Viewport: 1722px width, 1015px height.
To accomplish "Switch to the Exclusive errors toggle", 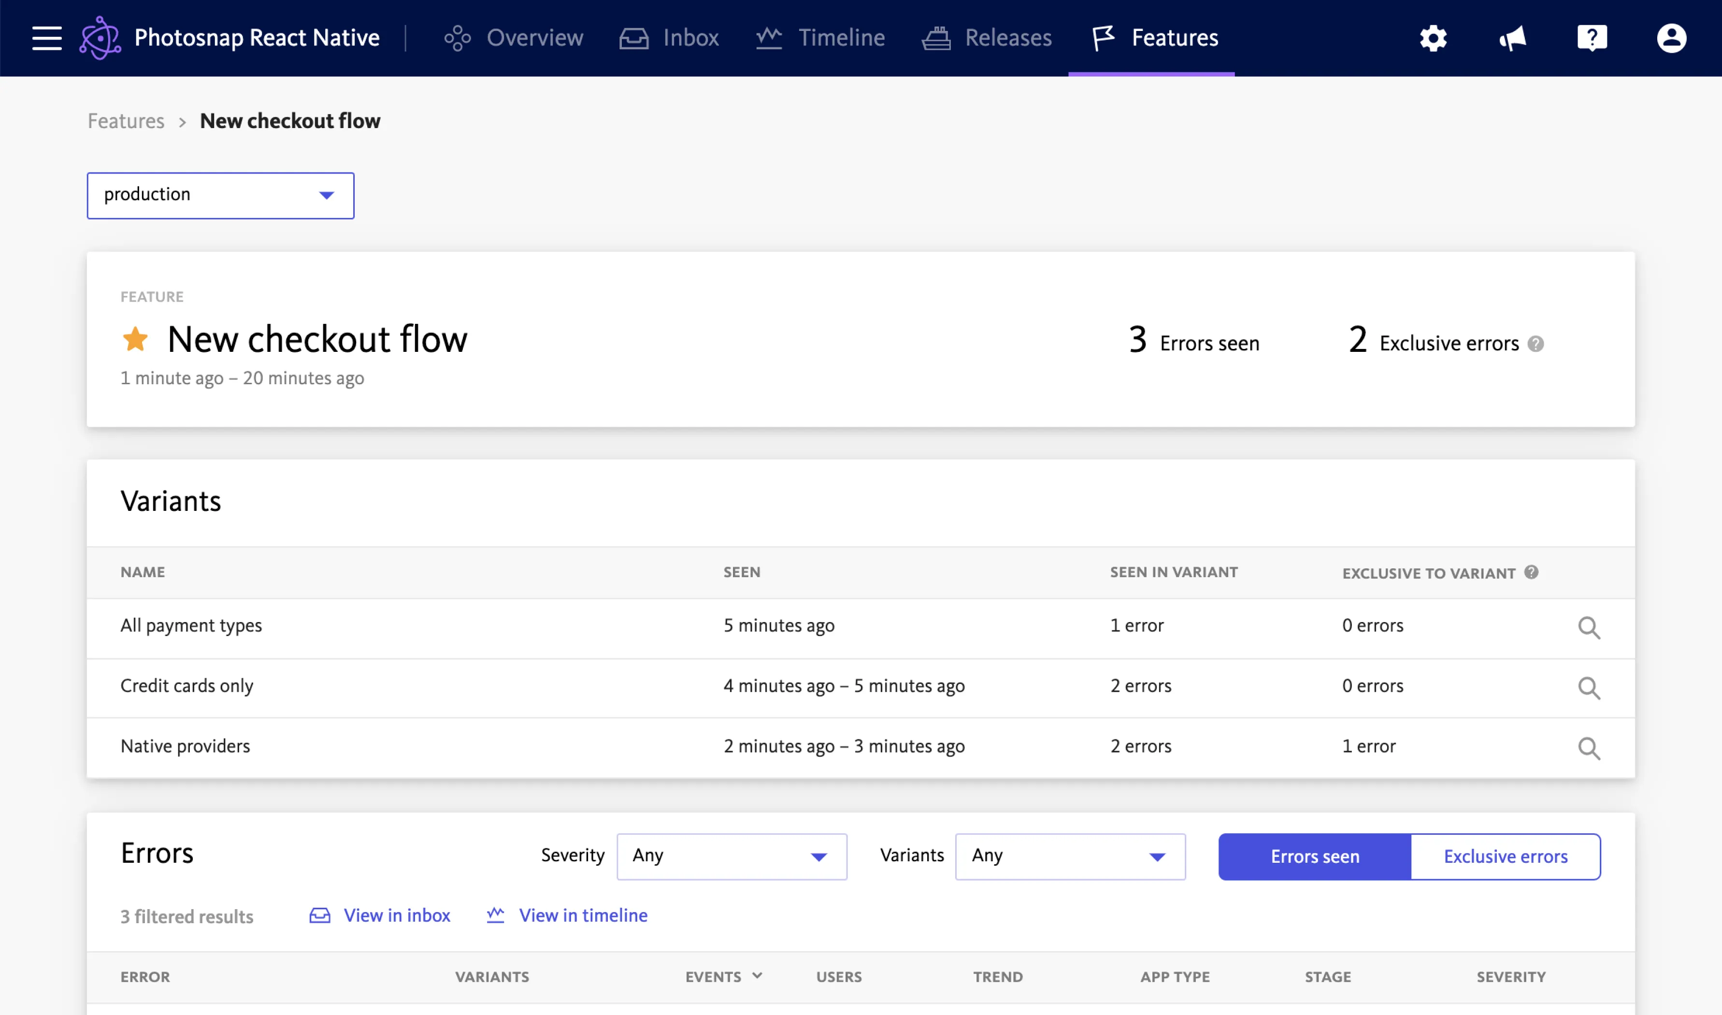I will click(1505, 856).
